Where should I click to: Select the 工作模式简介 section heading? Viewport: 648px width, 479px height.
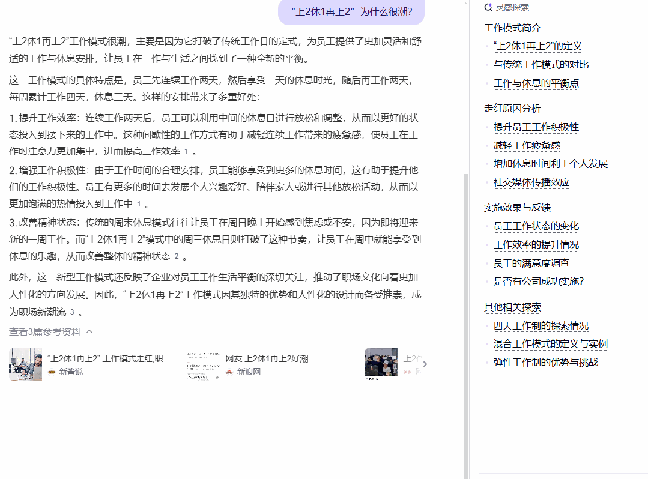tap(512, 28)
